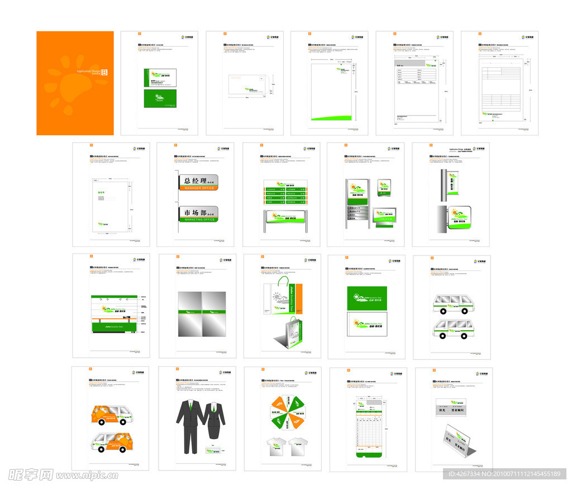
Task: Open the green and white flags page
Action: [366, 307]
